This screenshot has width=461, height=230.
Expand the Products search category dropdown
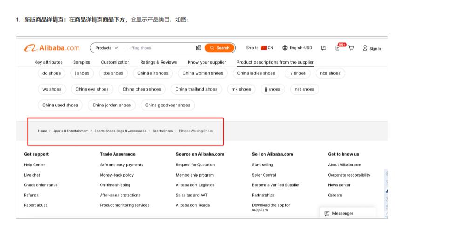(x=107, y=48)
